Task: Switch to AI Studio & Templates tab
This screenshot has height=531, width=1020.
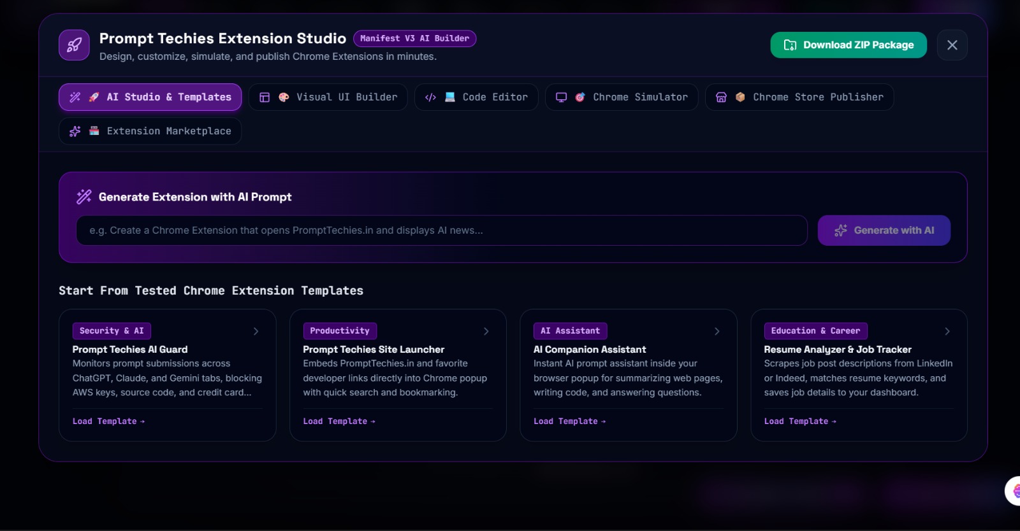Action: tap(150, 97)
